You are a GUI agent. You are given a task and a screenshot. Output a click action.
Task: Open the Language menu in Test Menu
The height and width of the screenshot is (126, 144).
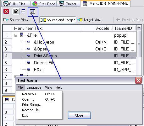coord(34,87)
